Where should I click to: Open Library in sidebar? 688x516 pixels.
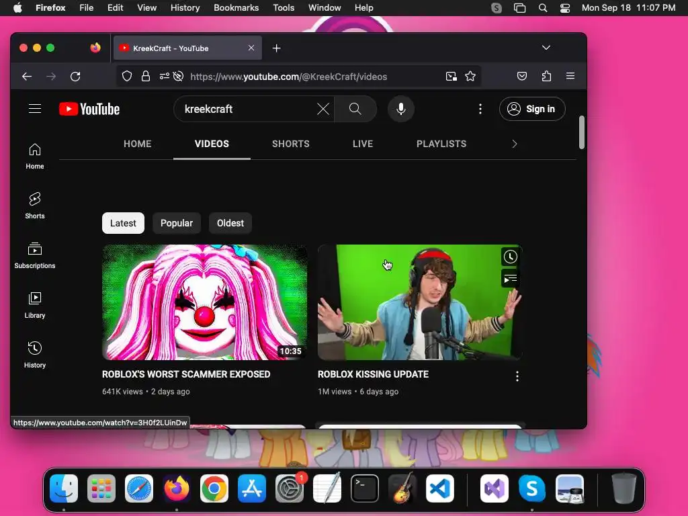coord(35,305)
